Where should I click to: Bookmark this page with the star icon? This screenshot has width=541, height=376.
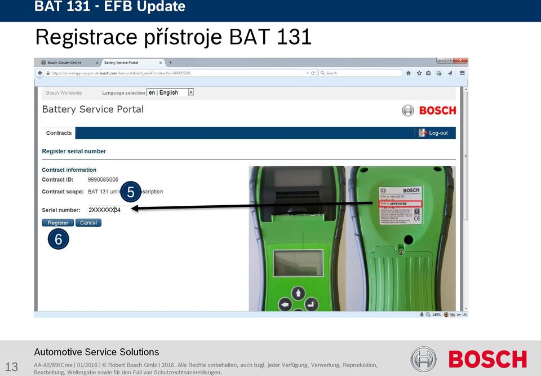419,73
